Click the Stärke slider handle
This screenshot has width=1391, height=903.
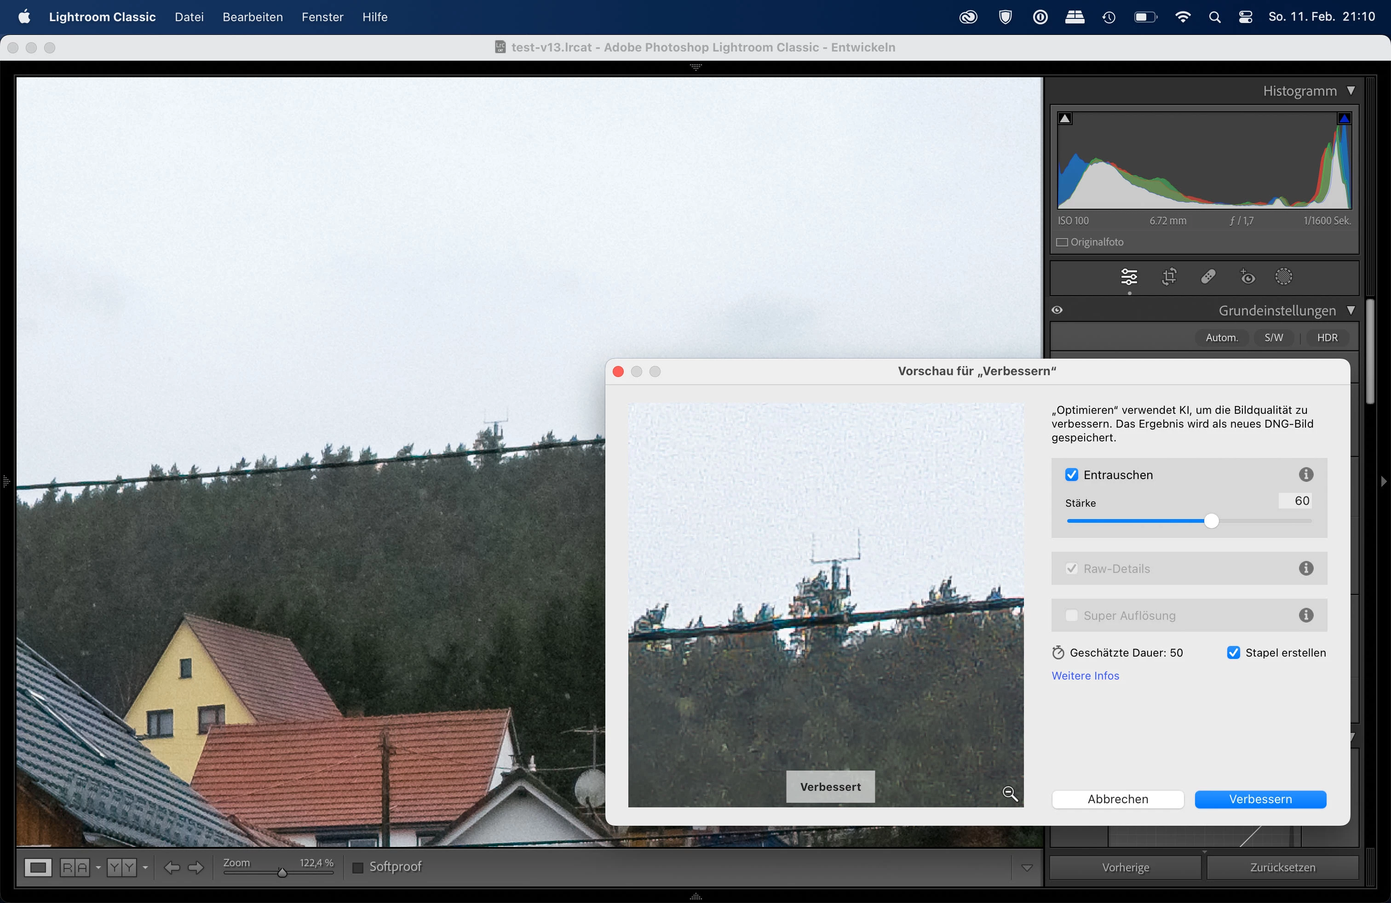pos(1212,521)
